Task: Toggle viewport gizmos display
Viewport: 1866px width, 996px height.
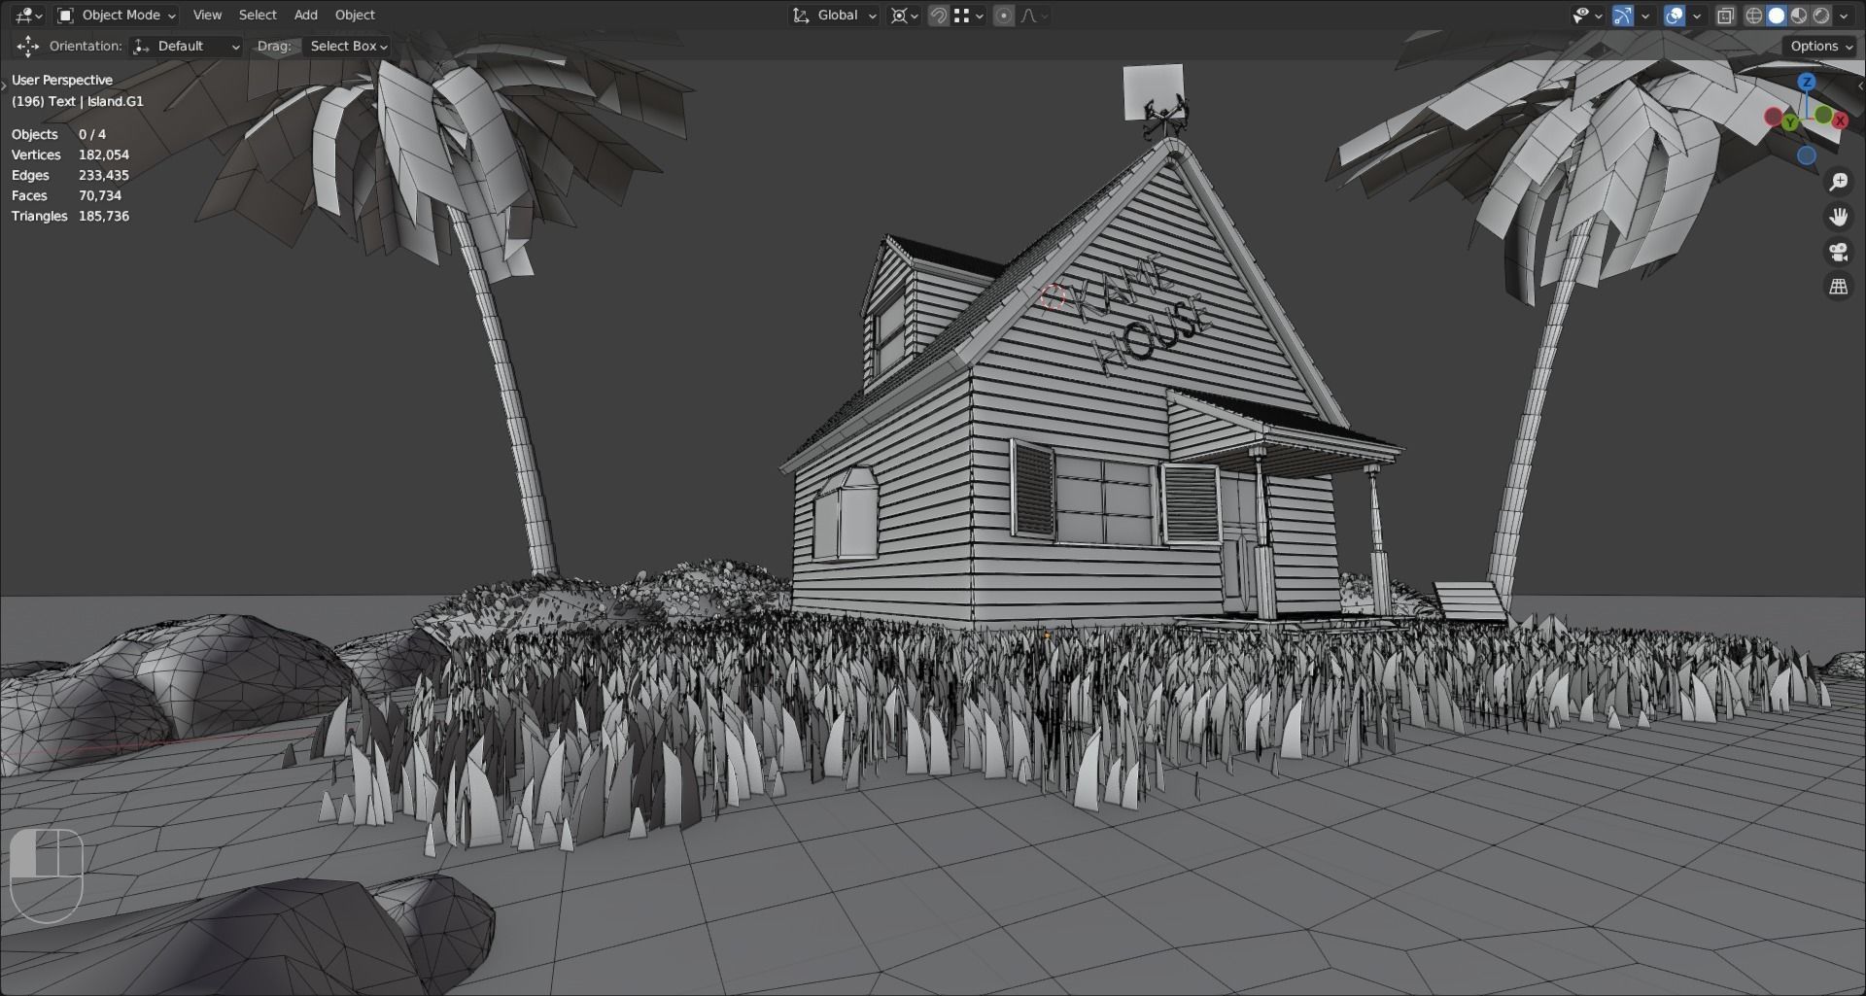Action: click(1622, 15)
